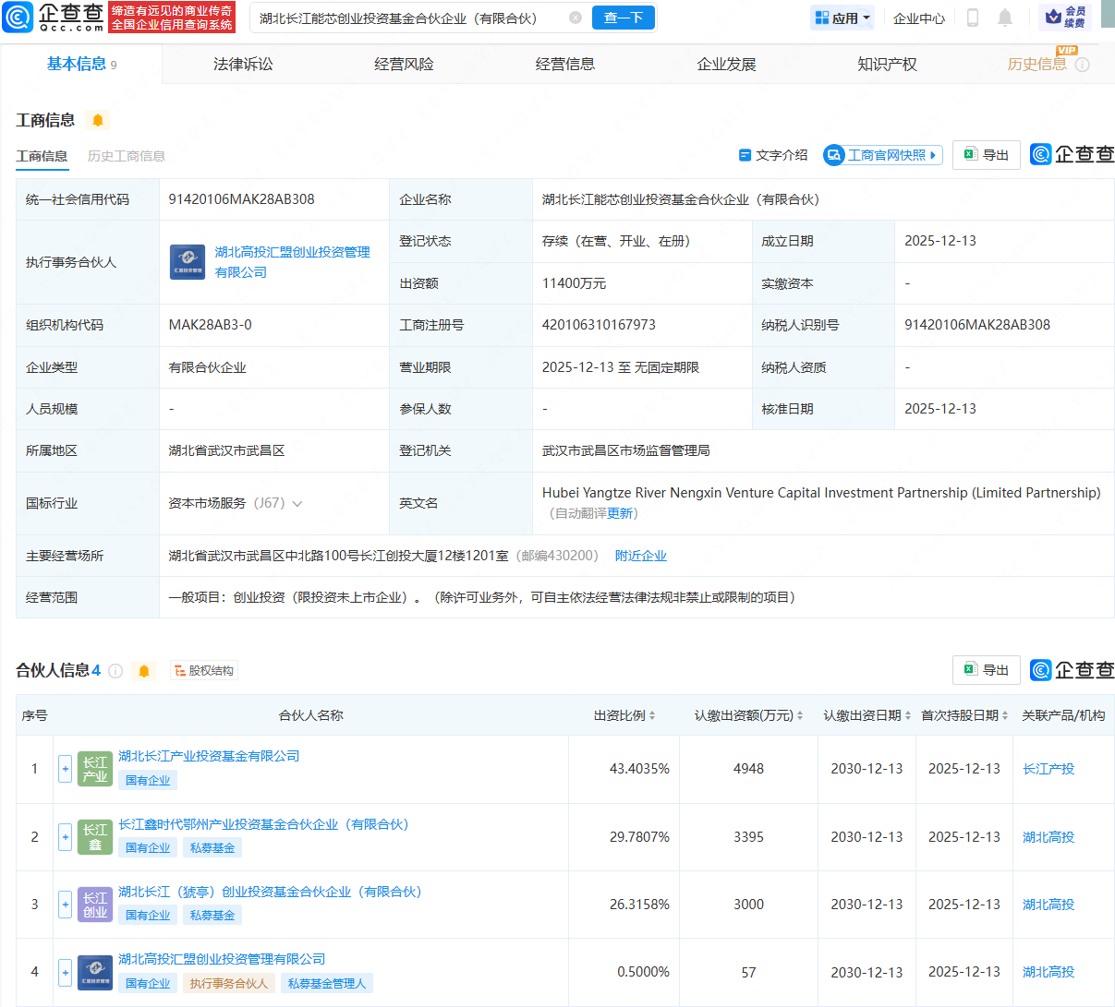This screenshot has width=1115, height=1007.
Task: Open 股权结构 equity structure view
Action: click(x=204, y=671)
